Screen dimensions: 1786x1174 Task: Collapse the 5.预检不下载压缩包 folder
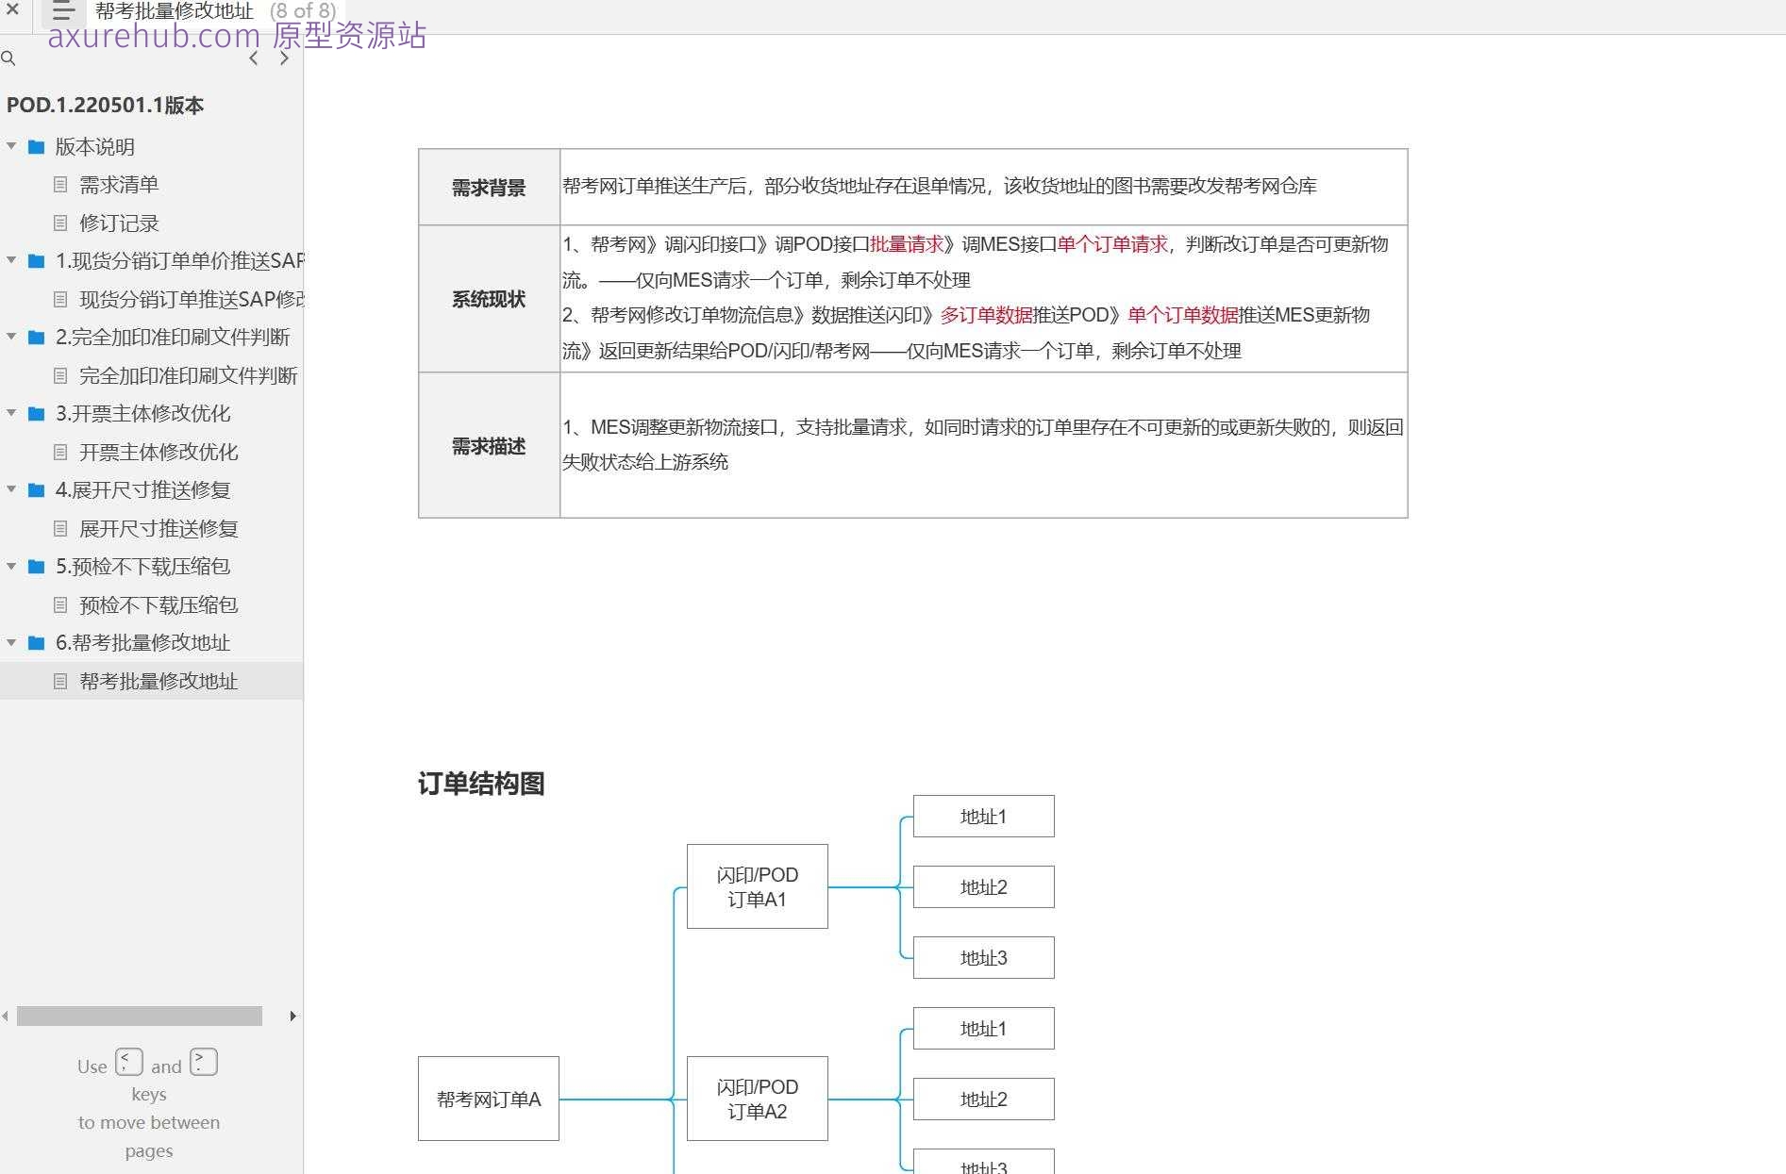pos(11,566)
